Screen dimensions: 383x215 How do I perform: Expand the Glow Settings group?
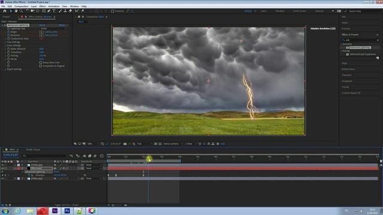click(x=5, y=45)
